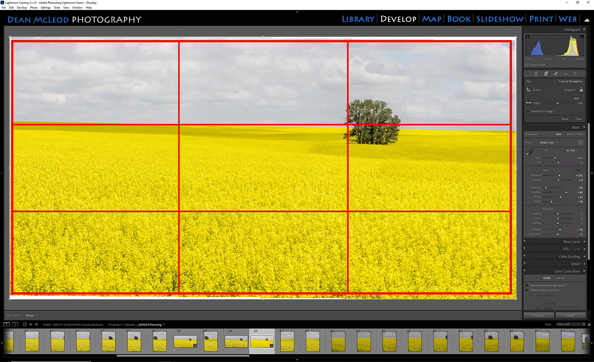Enable the Constrain to Image checkbox
Viewport: 594px width, 362px height.
pos(528,111)
